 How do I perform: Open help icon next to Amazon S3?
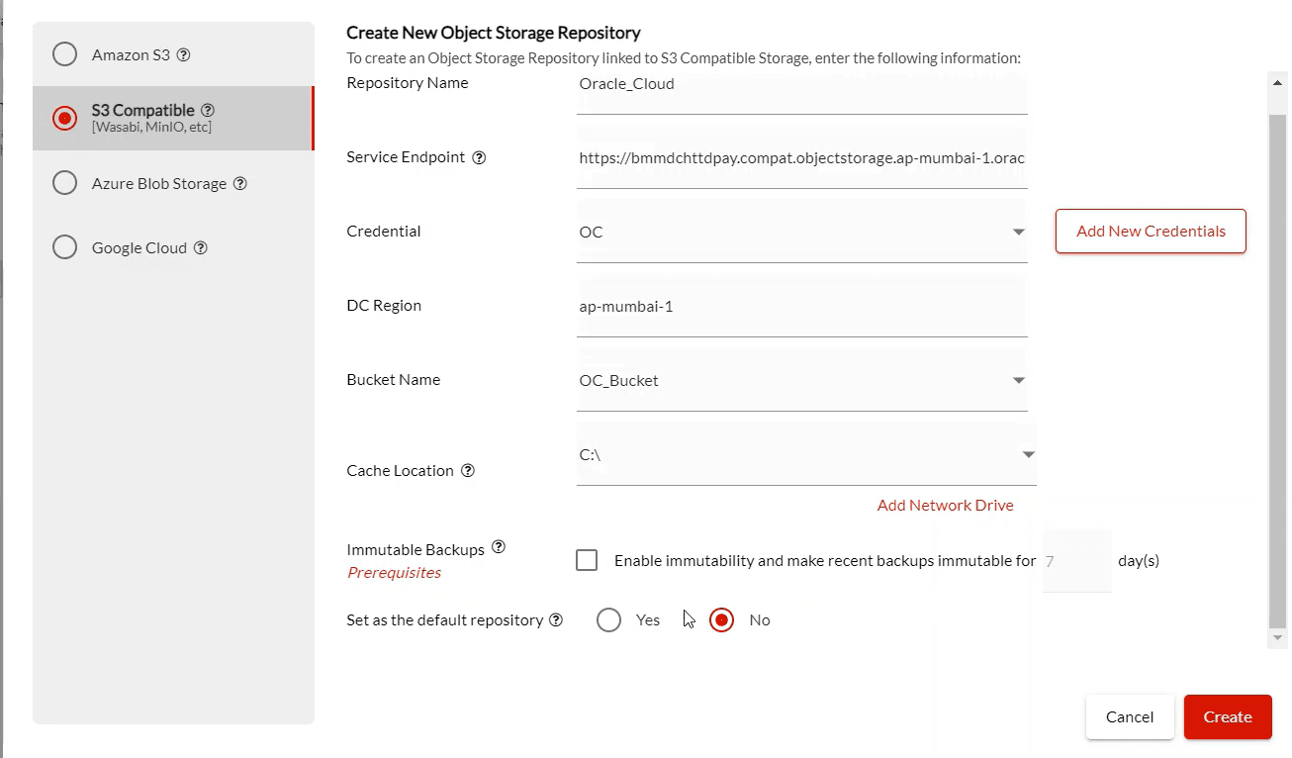[x=183, y=55]
